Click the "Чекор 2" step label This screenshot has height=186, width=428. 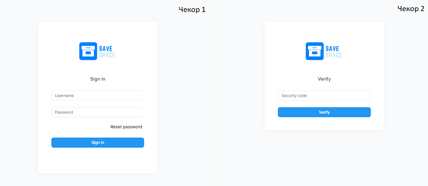pos(410,9)
